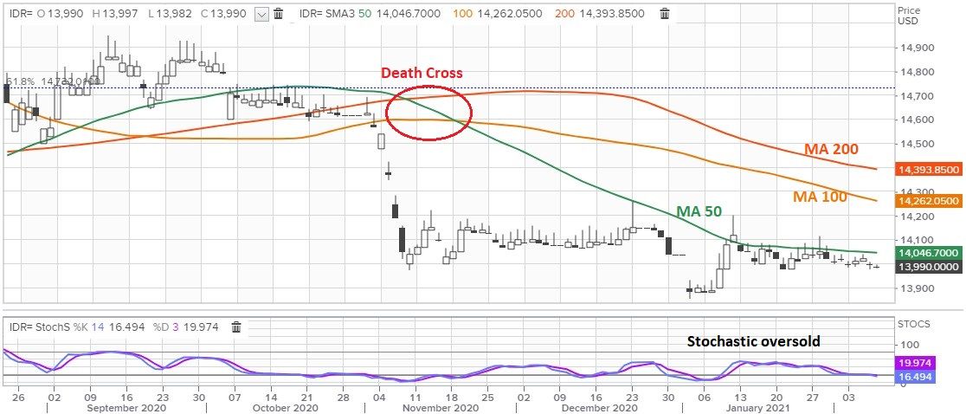
Task: Click the close value C 13,990
Action: 225,14
